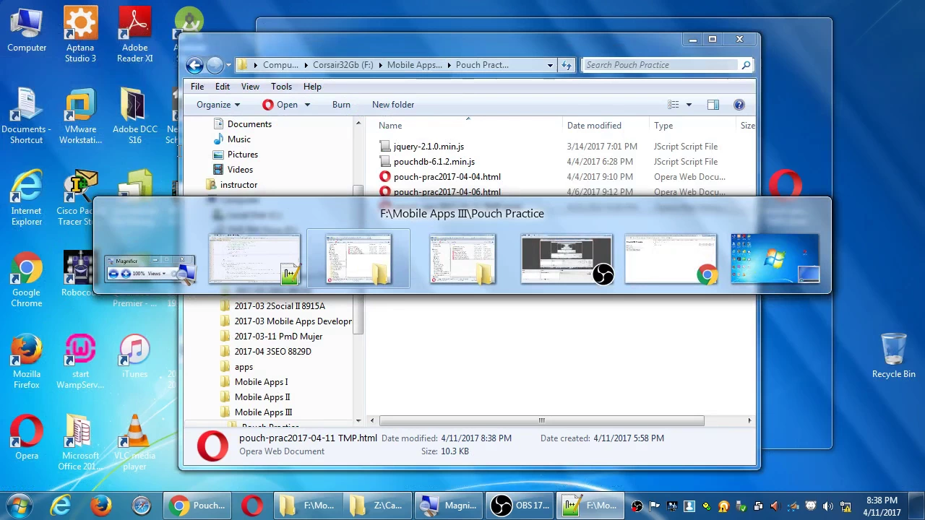This screenshot has width=925, height=520.
Task: Launch the Internet Explorer desktop icon
Action: [27, 198]
